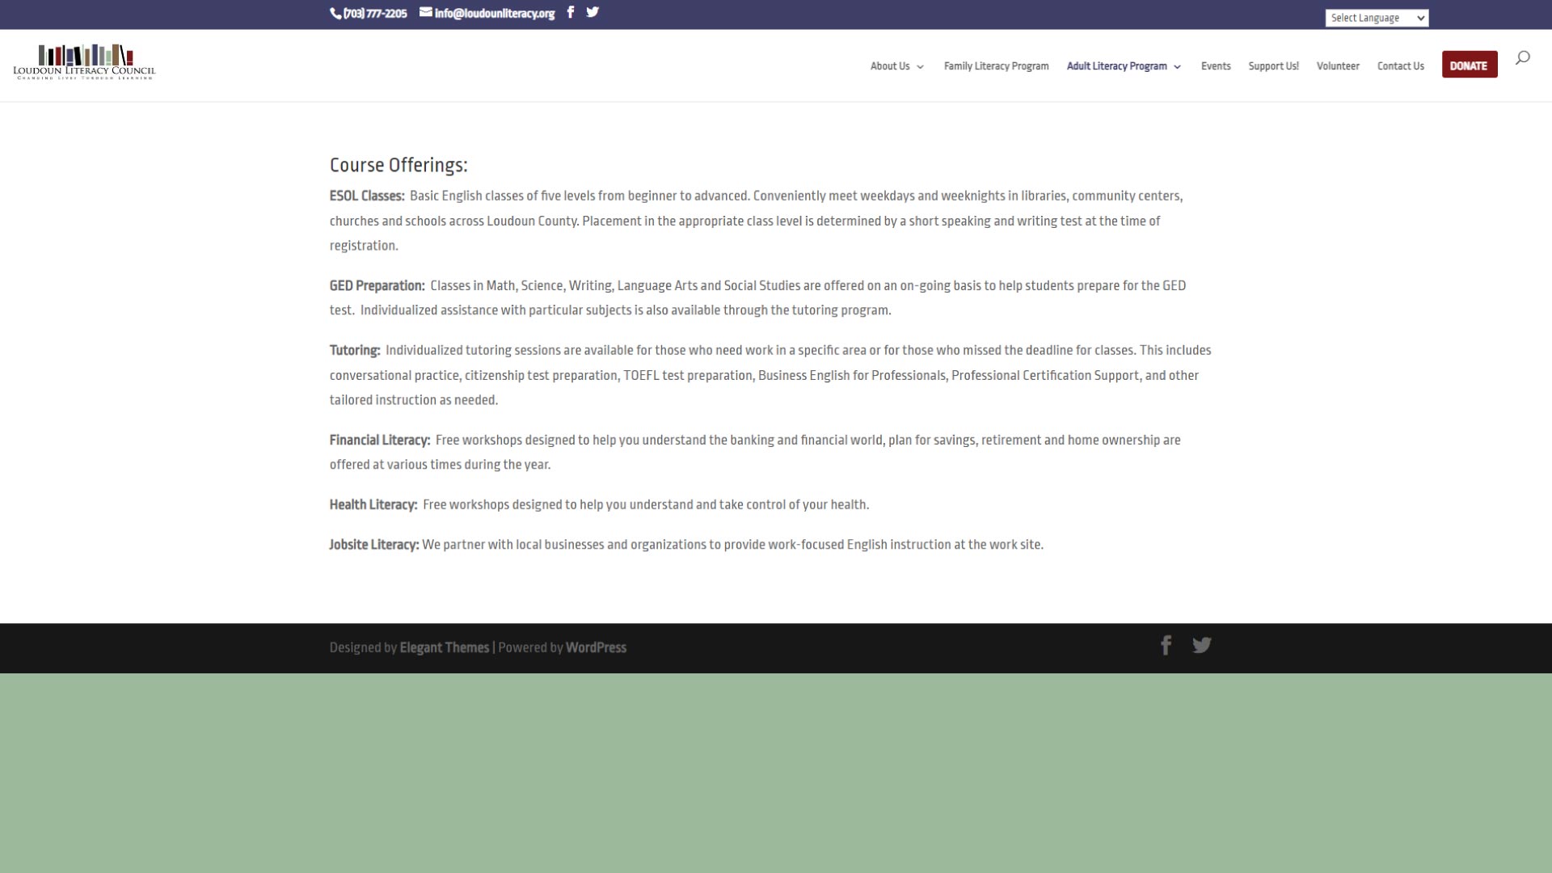Expand the About Us menu
This screenshot has width=1552, height=873.
pyautogui.click(x=896, y=66)
